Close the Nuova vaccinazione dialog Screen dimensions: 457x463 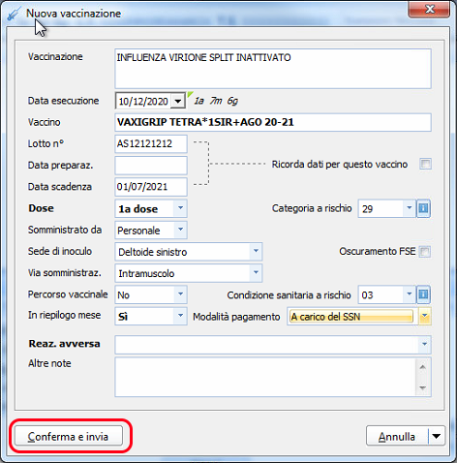point(429,9)
